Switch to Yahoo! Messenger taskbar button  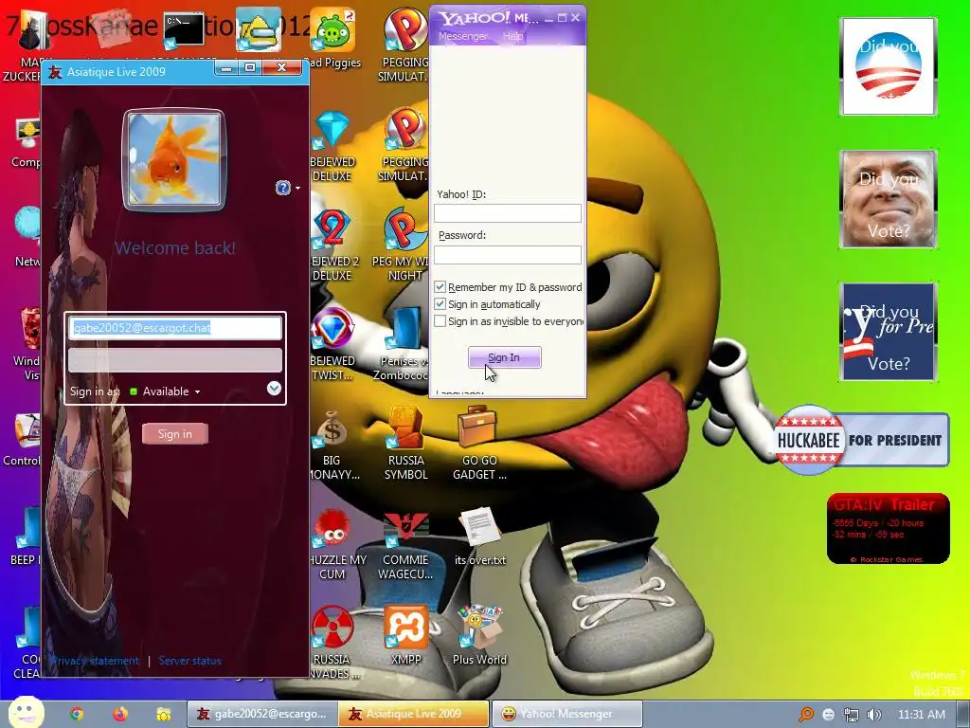click(567, 714)
